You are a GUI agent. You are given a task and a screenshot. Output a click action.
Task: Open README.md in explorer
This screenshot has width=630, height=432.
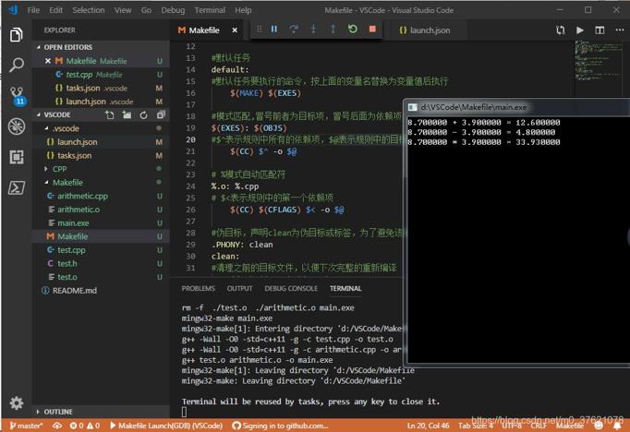click(x=102, y=291)
